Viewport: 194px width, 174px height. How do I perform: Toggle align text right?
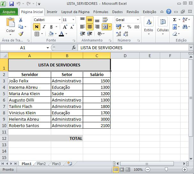(x=97, y=27)
